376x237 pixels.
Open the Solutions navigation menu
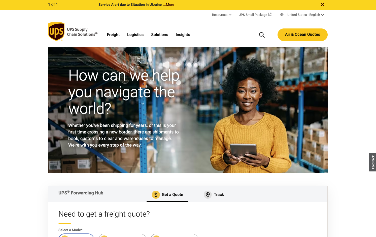pyautogui.click(x=160, y=35)
